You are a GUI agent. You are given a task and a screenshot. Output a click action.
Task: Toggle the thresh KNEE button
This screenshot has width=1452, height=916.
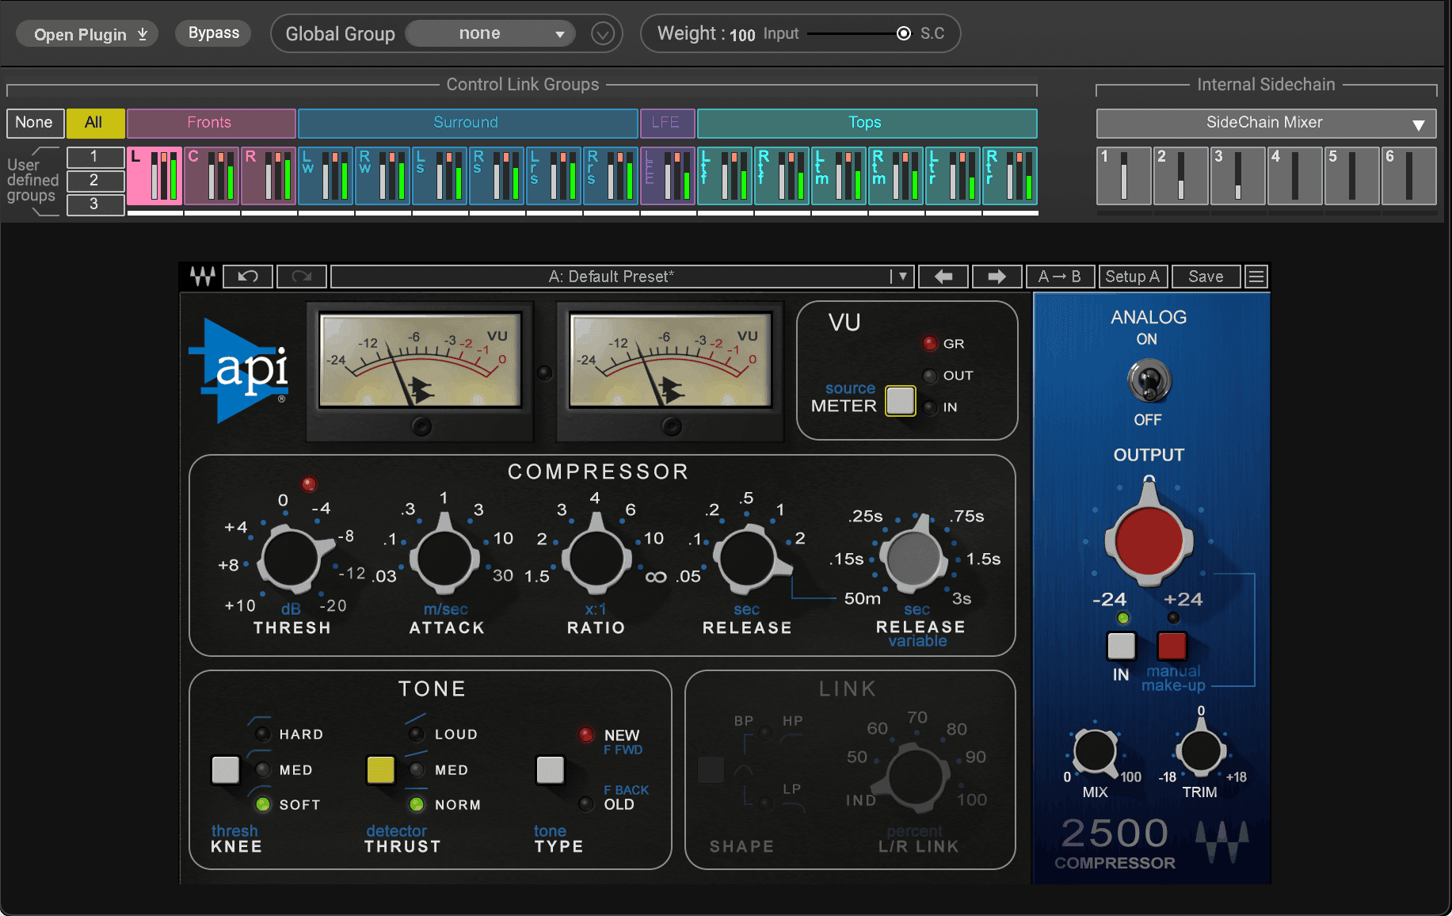coord(225,769)
